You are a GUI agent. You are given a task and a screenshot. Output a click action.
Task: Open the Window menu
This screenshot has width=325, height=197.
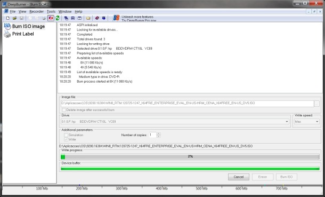point(65,12)
